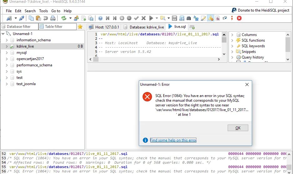The width and height of the screenshot is (293, 174).
Task: Click the query editor horizontal scrollbar right arrow
Action: (219, 59)
